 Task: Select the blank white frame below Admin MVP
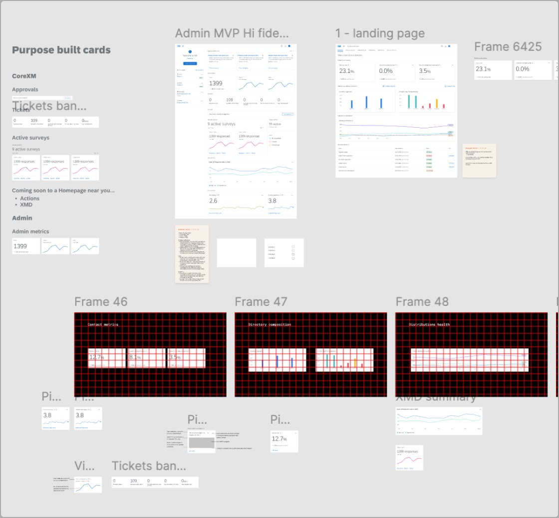coord(237,253)
